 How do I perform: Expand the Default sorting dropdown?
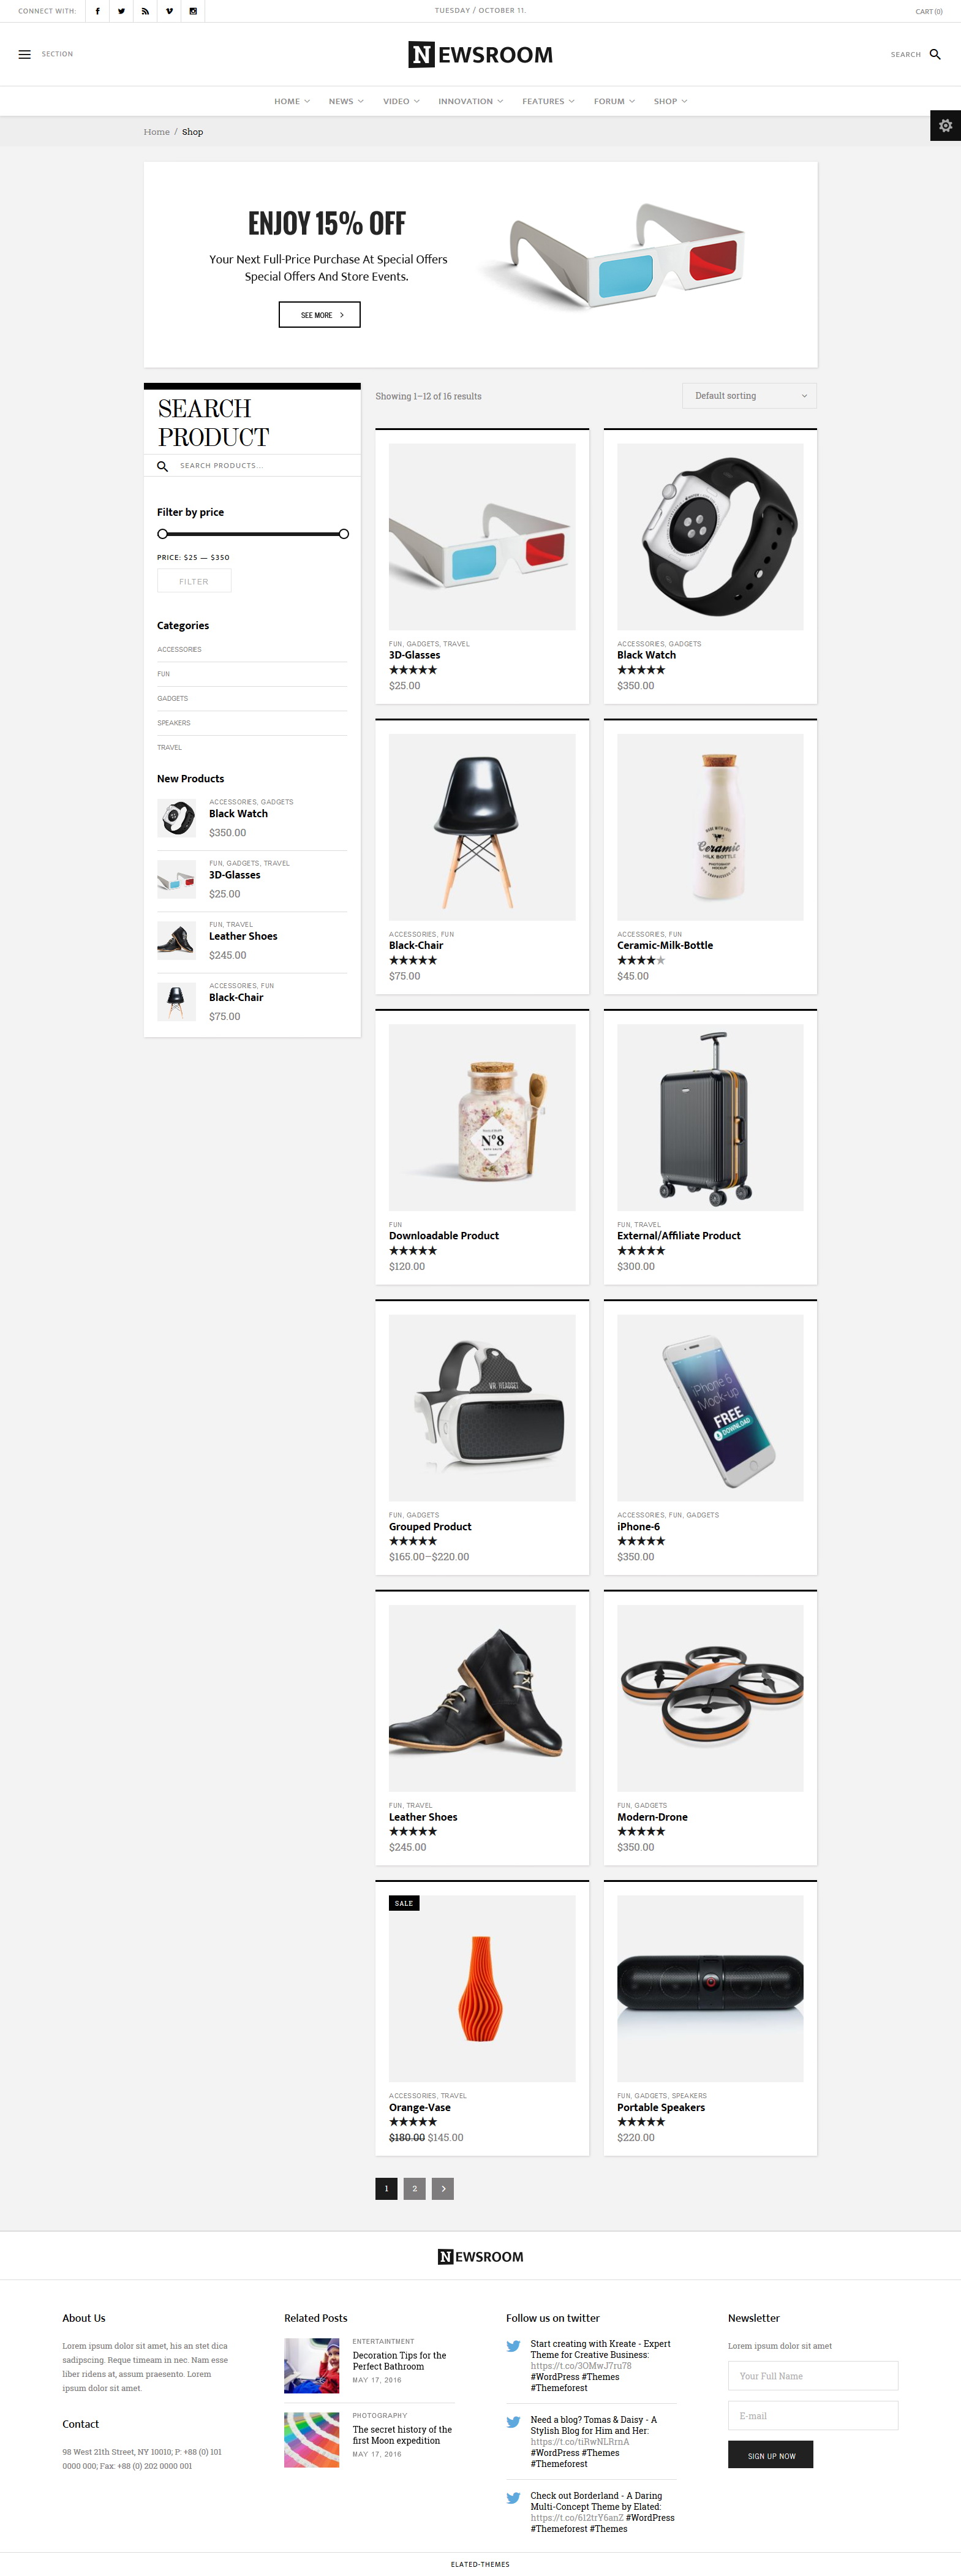[749, 396]
